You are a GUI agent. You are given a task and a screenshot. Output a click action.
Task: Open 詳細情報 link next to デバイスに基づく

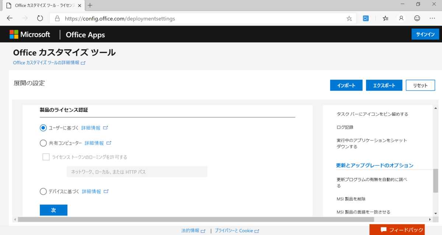(91, 192)
